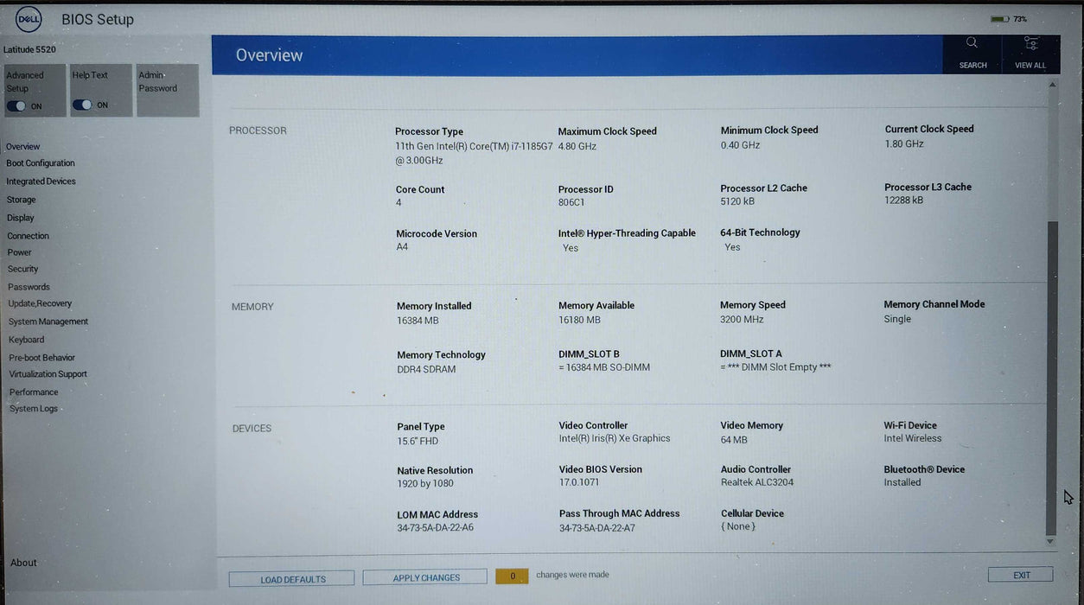Click the Maximum Clock Speed value 4.80 GHz
Image resolution: width=1084 pixels, height=605 pixels.
click(x=577, y=146)
